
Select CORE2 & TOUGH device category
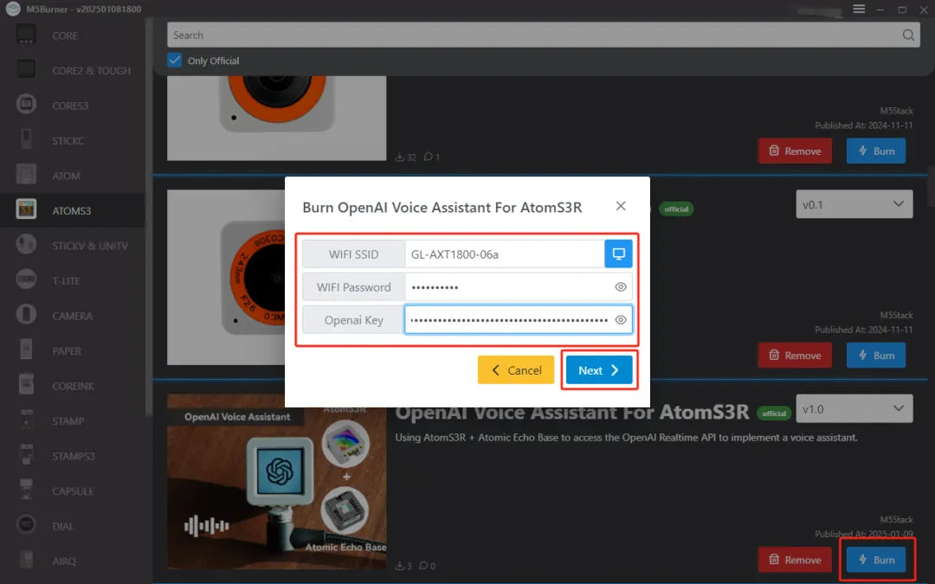pyautogui.click(x=72, y=70)
